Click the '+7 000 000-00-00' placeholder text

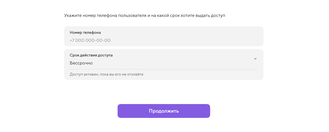[x=90, y=40]
